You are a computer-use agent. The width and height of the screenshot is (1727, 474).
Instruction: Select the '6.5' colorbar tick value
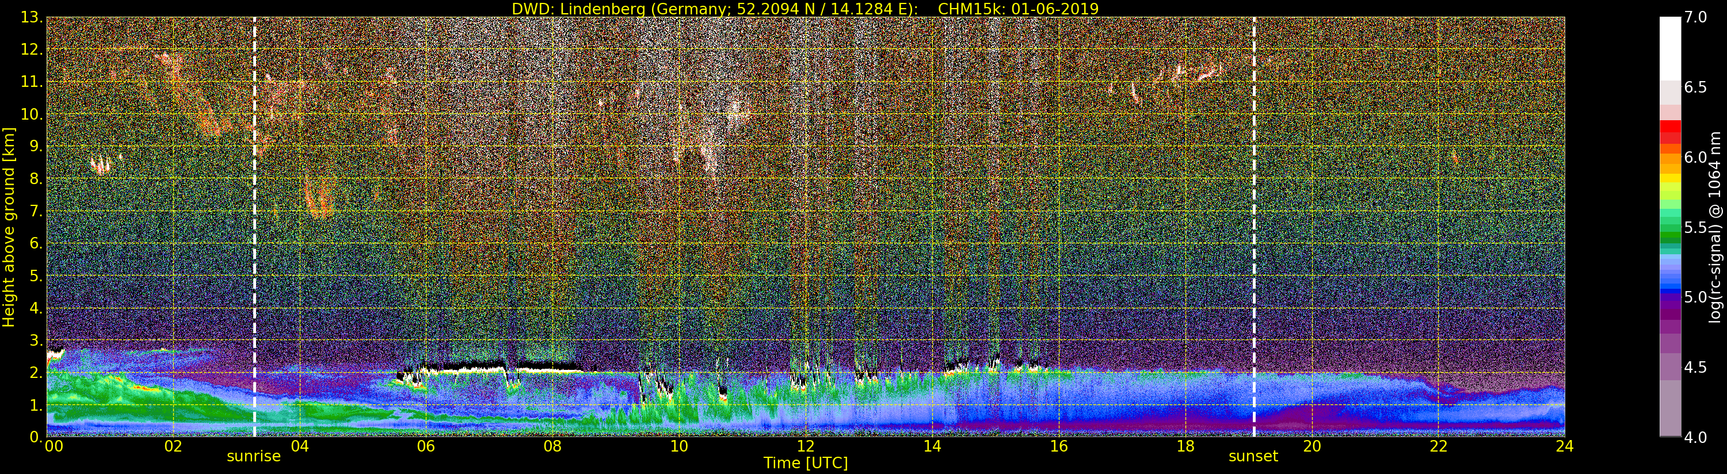pos(1695,87)
